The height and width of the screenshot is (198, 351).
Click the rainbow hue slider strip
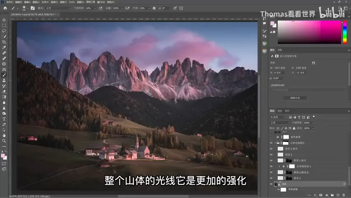tap(345, 32)
